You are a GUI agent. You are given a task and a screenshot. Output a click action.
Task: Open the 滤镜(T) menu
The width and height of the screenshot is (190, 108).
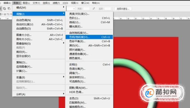56,3
